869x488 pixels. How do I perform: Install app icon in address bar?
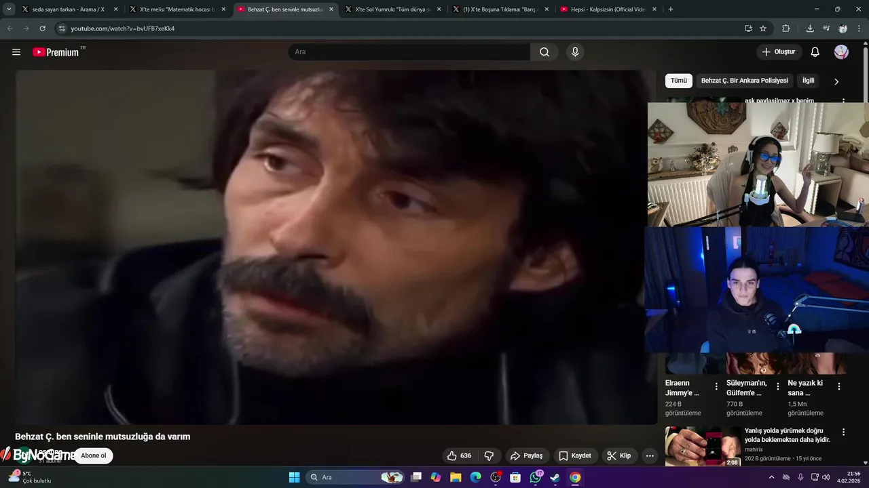[748, 28]
